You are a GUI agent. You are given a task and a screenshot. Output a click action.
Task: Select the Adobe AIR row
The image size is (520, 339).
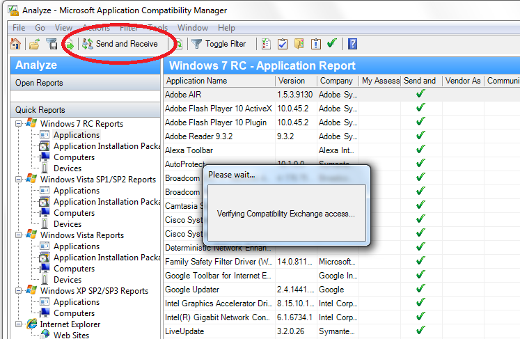[x=342, y=95]
